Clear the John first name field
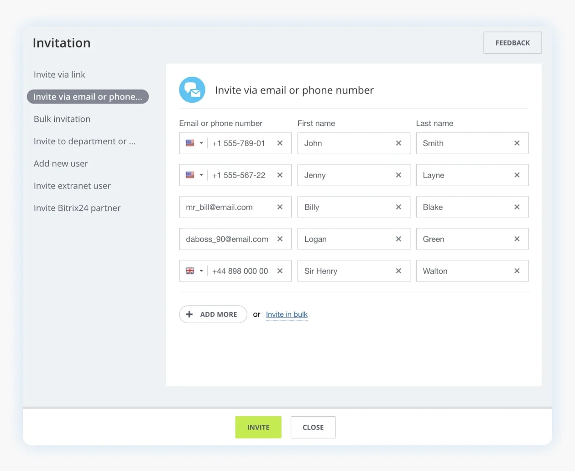The image size is (575, 471). pyautogui.click(x=398, y=143)
